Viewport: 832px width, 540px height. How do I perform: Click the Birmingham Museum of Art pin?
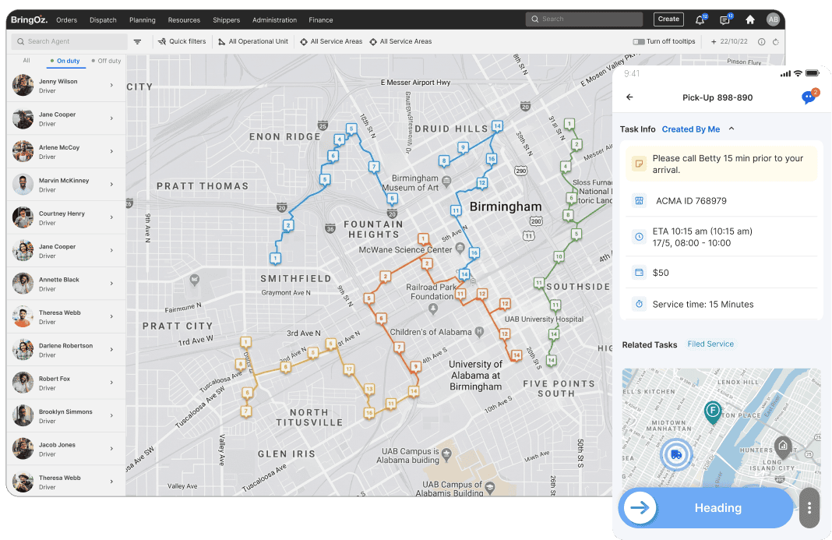pos(446,182)
